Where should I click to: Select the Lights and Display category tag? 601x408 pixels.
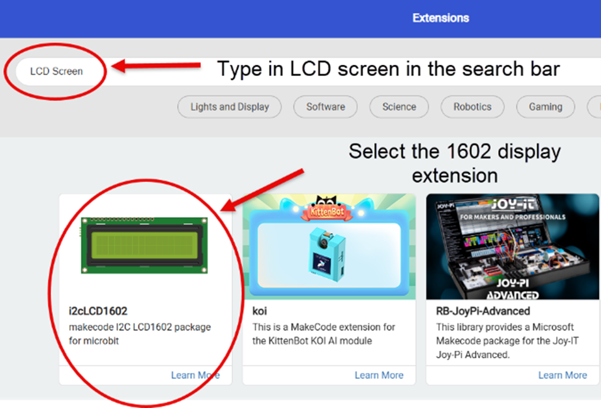pos(230,107)
